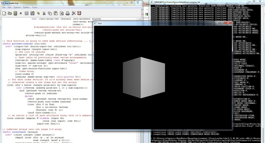265x143 pixels.
Task: Click the Emacs icon in dae-loader.lisp title bar
Action: click(x=2, y=3)
